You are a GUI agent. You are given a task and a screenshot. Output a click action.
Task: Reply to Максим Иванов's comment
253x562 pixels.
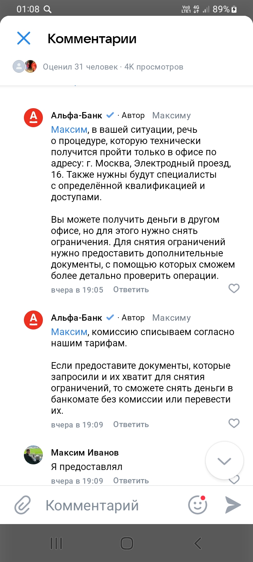click(x=131, y=481)
